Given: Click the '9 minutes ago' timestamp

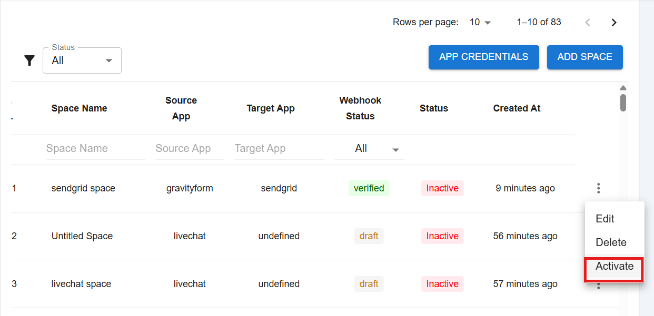Looking at the screenshot, I should point(525,188).
